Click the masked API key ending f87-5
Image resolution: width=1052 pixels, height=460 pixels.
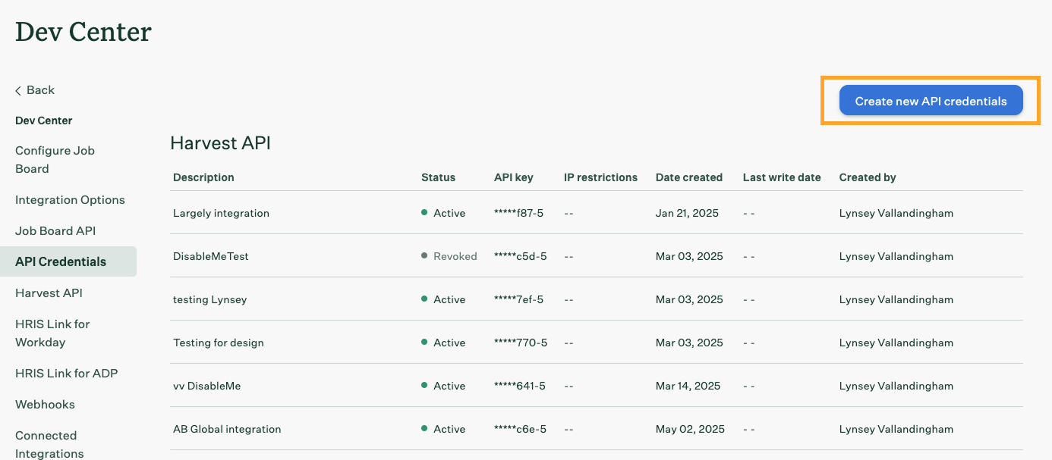[x=518, y=214]
